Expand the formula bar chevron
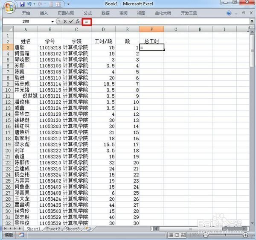This screenshot has height=240, width=256. [252, 21]
